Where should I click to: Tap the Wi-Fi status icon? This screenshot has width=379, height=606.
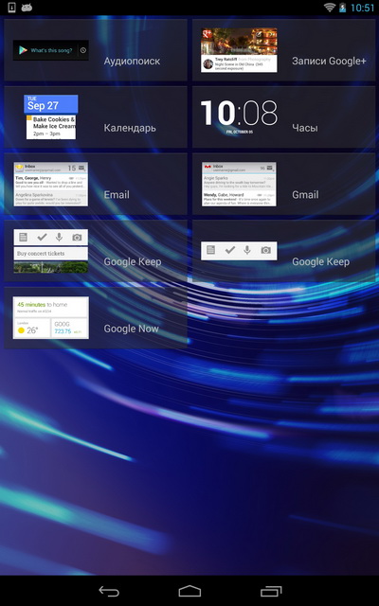[x=330, y=8]
